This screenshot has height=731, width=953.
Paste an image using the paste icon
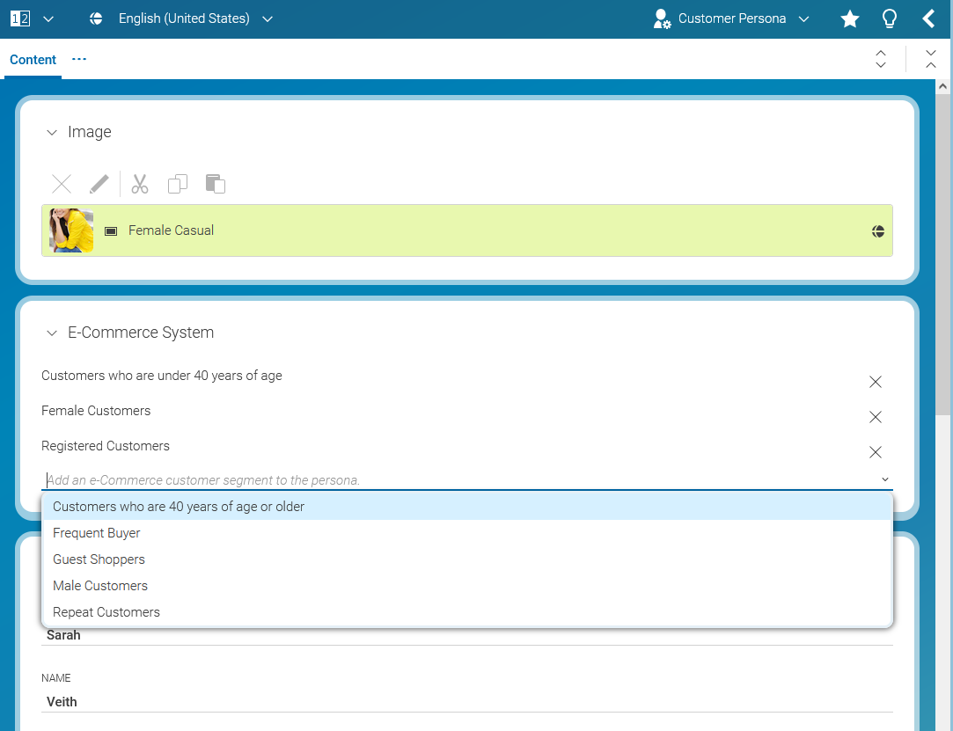(215, 184)
